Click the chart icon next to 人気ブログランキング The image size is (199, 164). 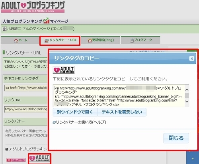46,21
